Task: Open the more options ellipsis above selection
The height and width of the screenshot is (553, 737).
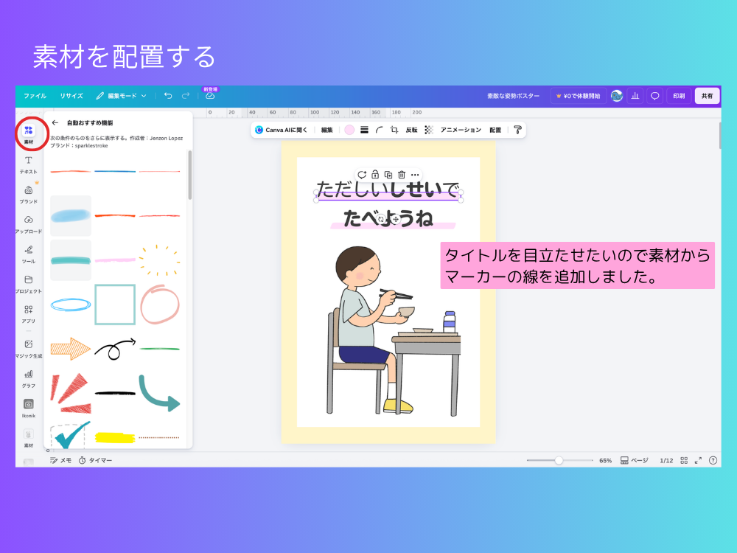Action: coord(414,175)
